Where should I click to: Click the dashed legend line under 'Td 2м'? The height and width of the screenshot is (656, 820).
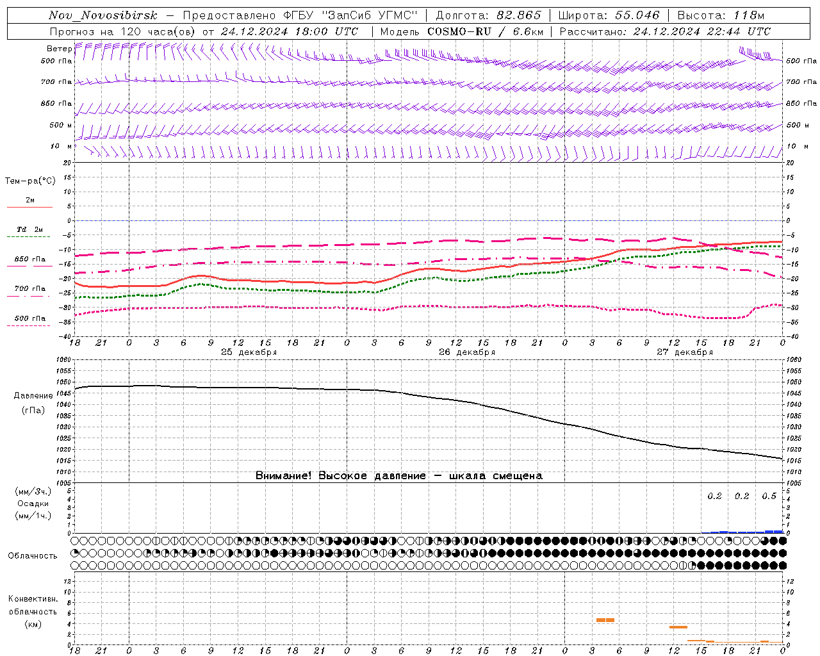click(x=29, y=237)
